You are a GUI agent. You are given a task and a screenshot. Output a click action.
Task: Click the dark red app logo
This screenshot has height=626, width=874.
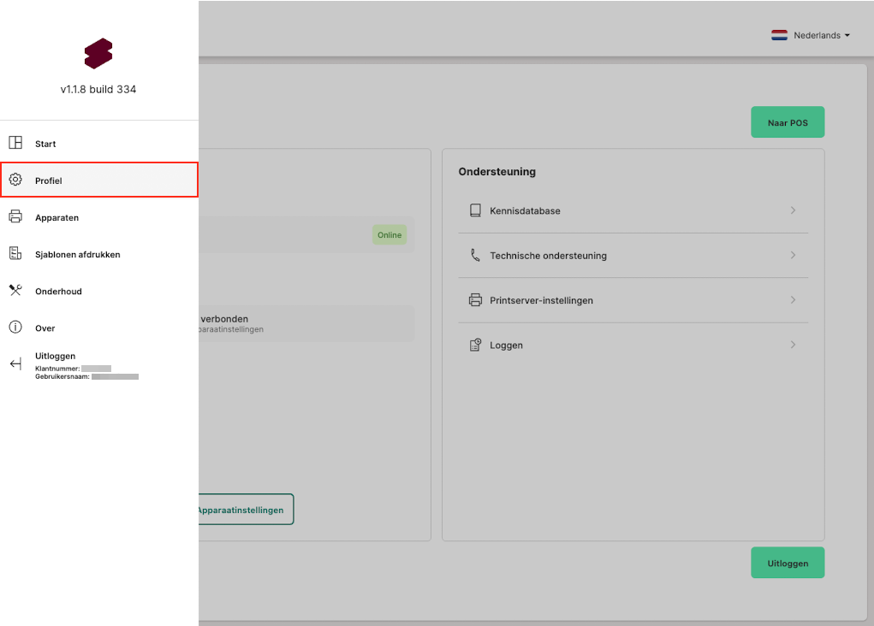point(98,54)
